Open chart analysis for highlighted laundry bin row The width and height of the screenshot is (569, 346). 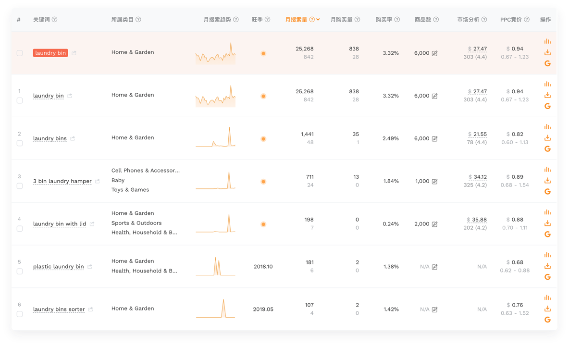[x=547, y=41]
